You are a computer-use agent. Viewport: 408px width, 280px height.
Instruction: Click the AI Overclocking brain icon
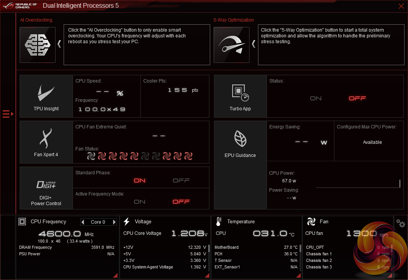[x=37, y=45]
